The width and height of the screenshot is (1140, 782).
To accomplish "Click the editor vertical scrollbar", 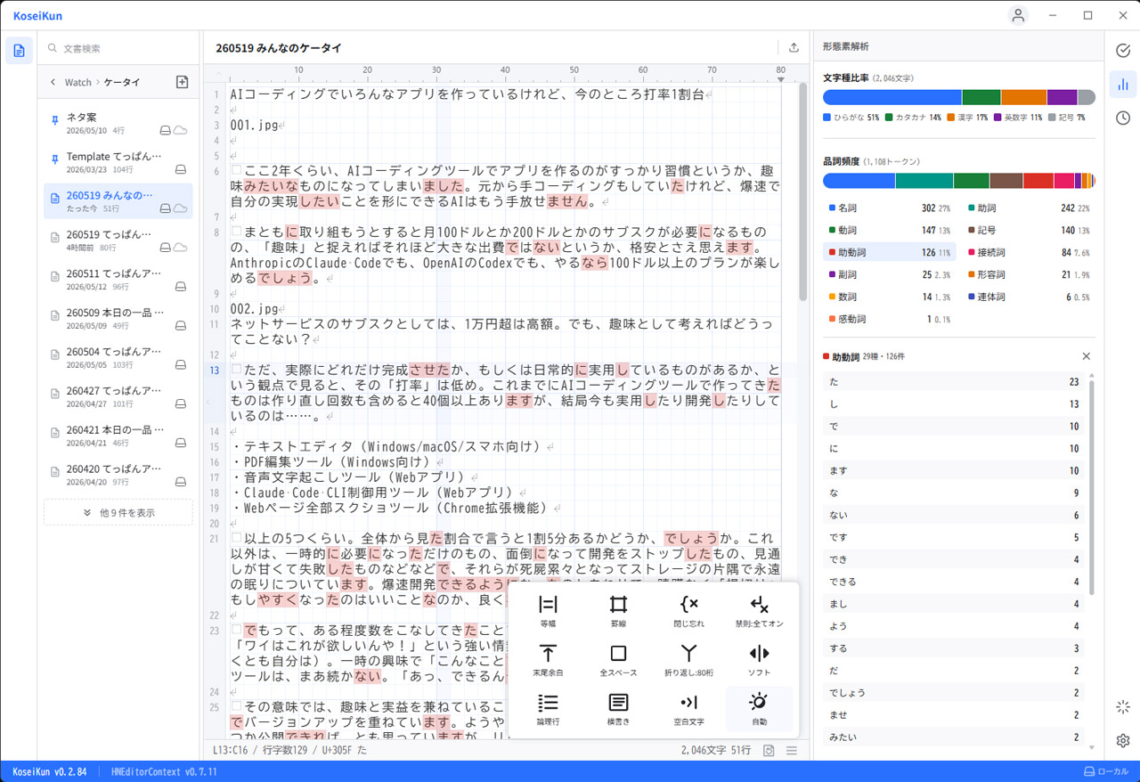I will pyautogui.click(x=802, y=192).
